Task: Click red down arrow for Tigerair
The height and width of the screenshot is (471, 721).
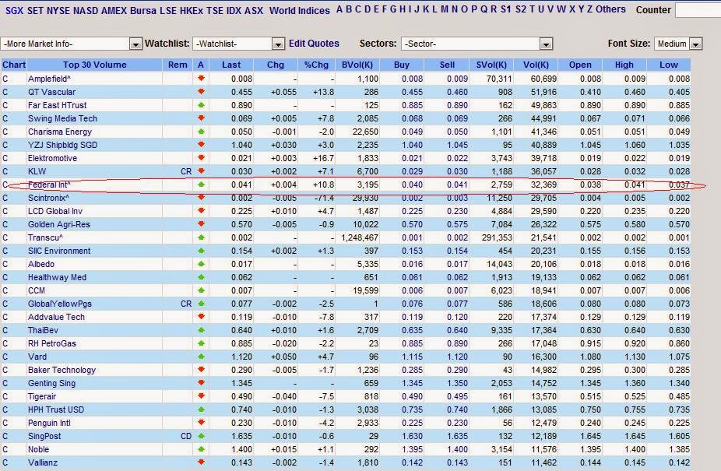Action: [x=201, y=396]
